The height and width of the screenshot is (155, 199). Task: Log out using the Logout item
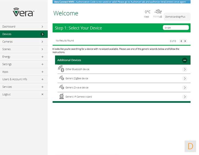(x=24, y=94)
